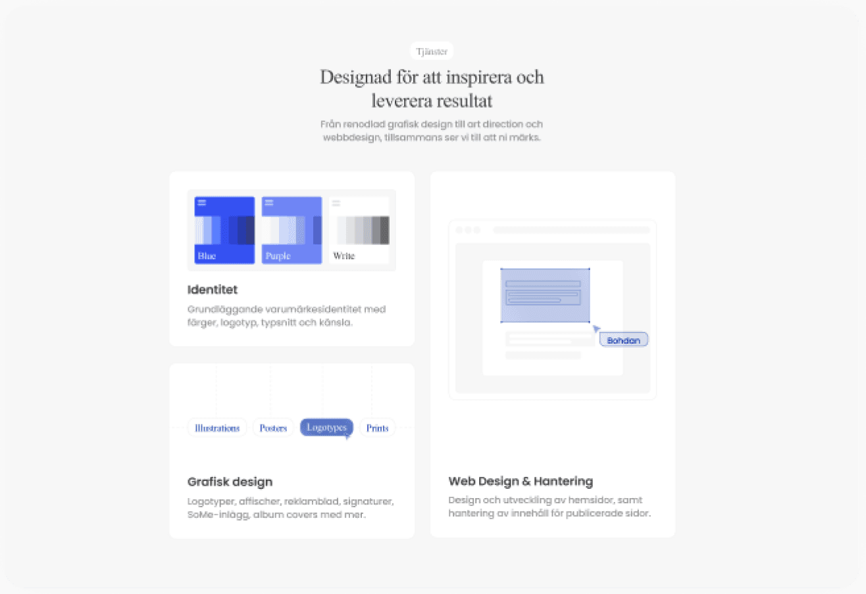The height and width of the screenshot is (594, 866).
Task: Click the hamburger icon on the Purple palette card
Action: (270, 204)
